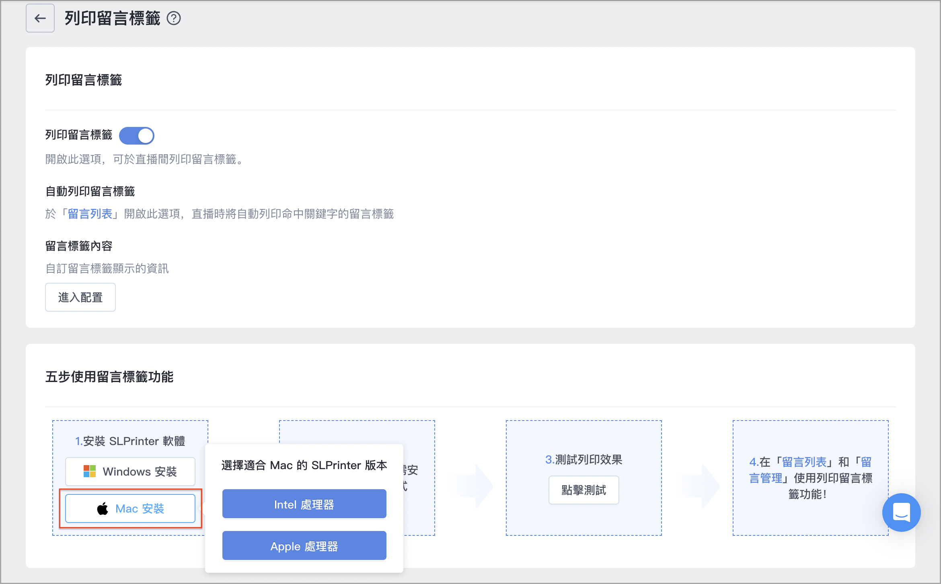The width and height of the screenshot is (941, 584).
Task: Open the chat support bubble icon
Action: (901, 513)
